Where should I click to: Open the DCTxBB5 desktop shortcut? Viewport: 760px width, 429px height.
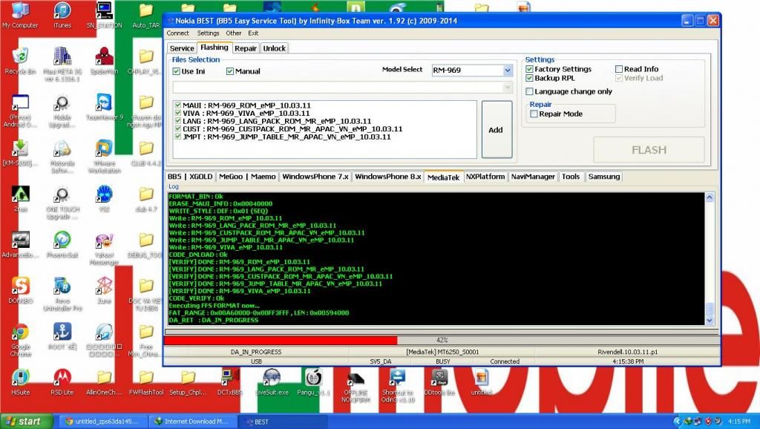(230, 382)
